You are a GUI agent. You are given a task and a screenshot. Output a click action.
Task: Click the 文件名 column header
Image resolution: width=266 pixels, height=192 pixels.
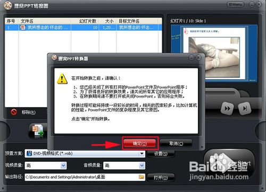[45, 21]
